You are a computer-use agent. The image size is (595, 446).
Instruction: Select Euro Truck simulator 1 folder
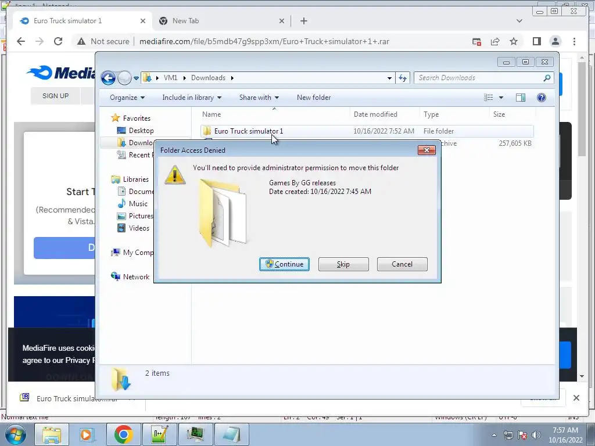(367, 131)
